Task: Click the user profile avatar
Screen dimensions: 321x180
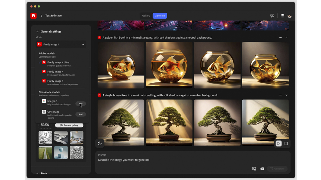Action: click(289, 16)
